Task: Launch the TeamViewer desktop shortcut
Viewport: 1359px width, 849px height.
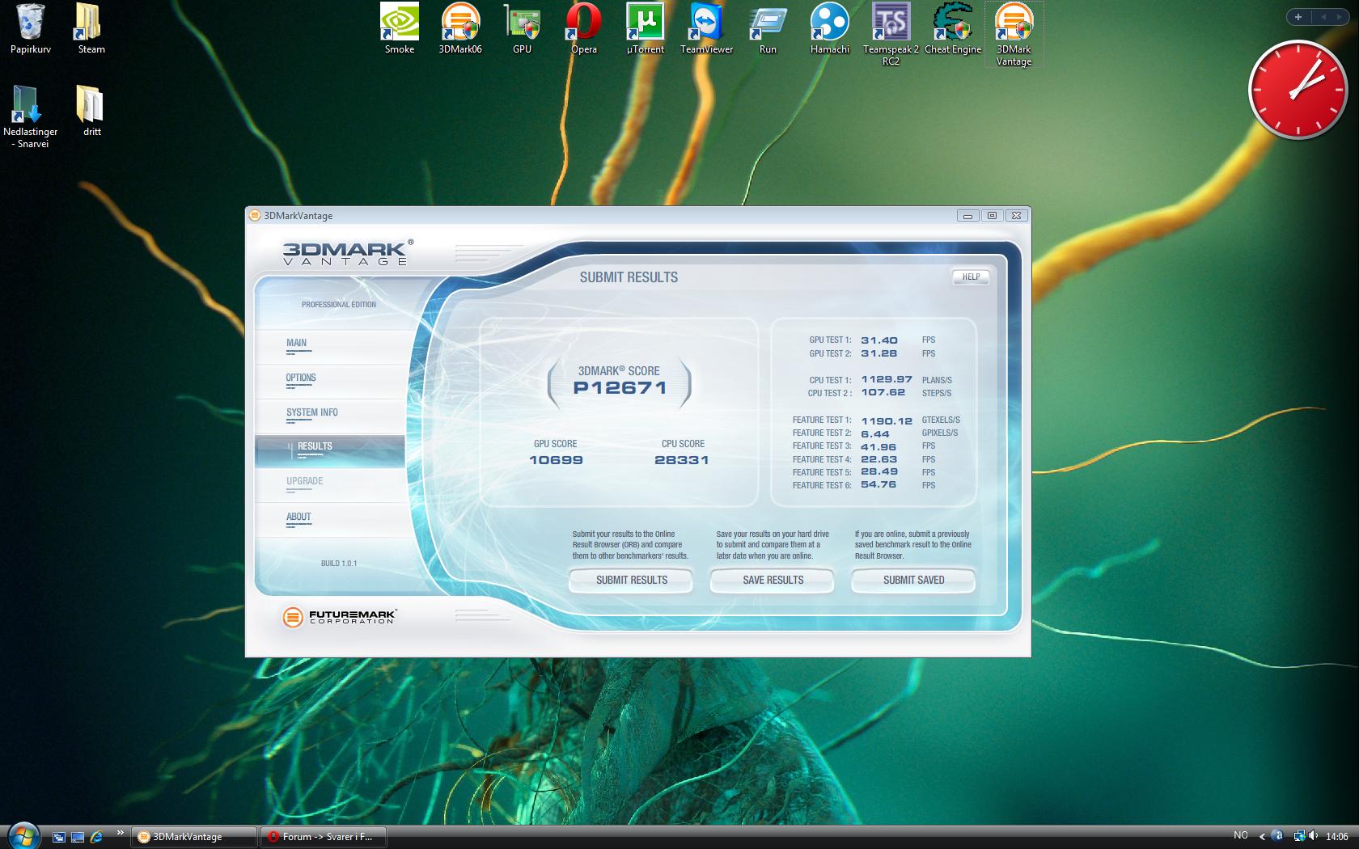Action: [706, 29]
